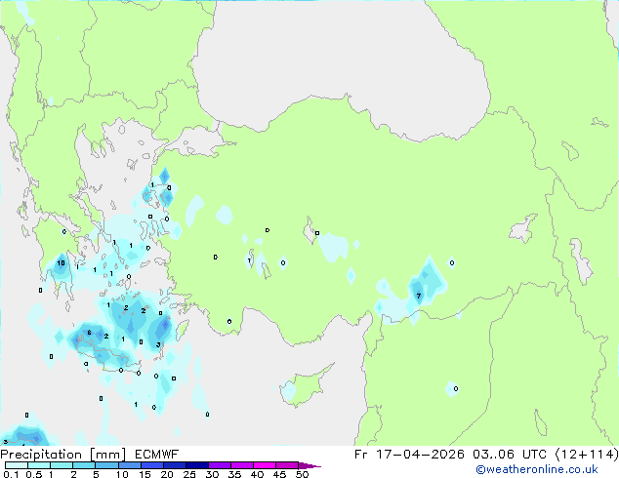Click the '25' legend value
This screenshot has width=619, height=478.
click(189, 474)
